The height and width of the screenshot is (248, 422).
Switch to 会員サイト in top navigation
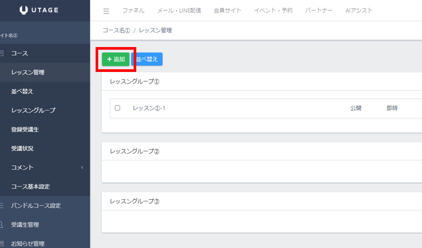coord(227,11)
